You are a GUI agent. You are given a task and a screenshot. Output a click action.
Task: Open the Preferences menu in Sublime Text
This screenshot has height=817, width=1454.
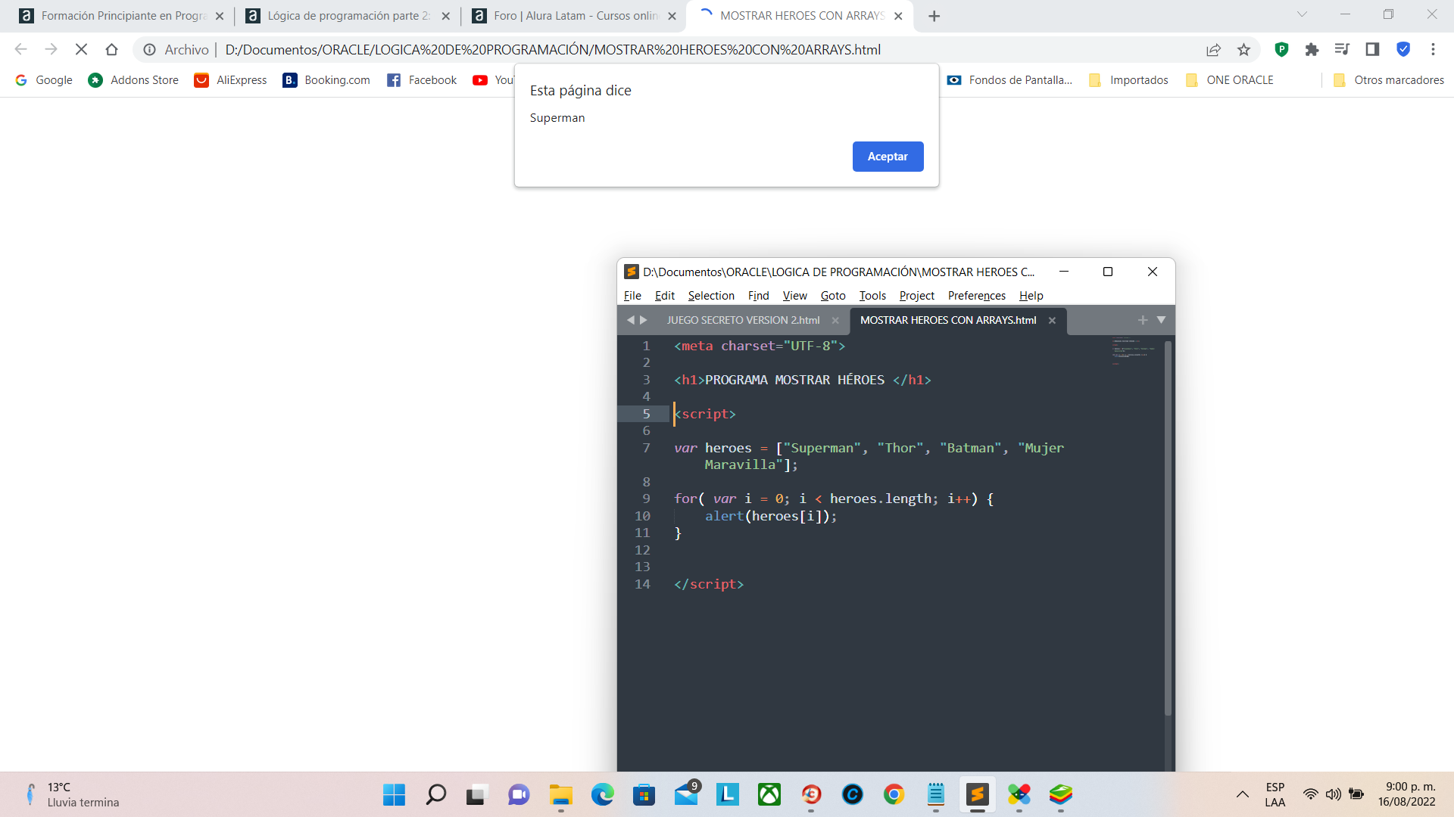pyautogui.click(x=977, y=296)
